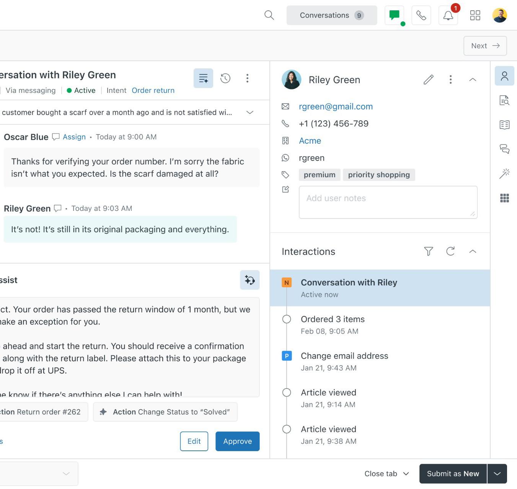Open email rgreen@gmail.com
This screenshot has width=517, height=489.
(x=336, y=107)
